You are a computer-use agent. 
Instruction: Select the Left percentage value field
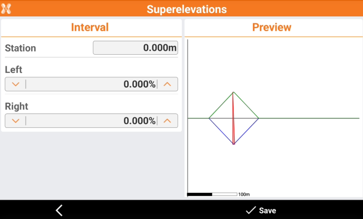pyautogui.click(x=91, y=84)
